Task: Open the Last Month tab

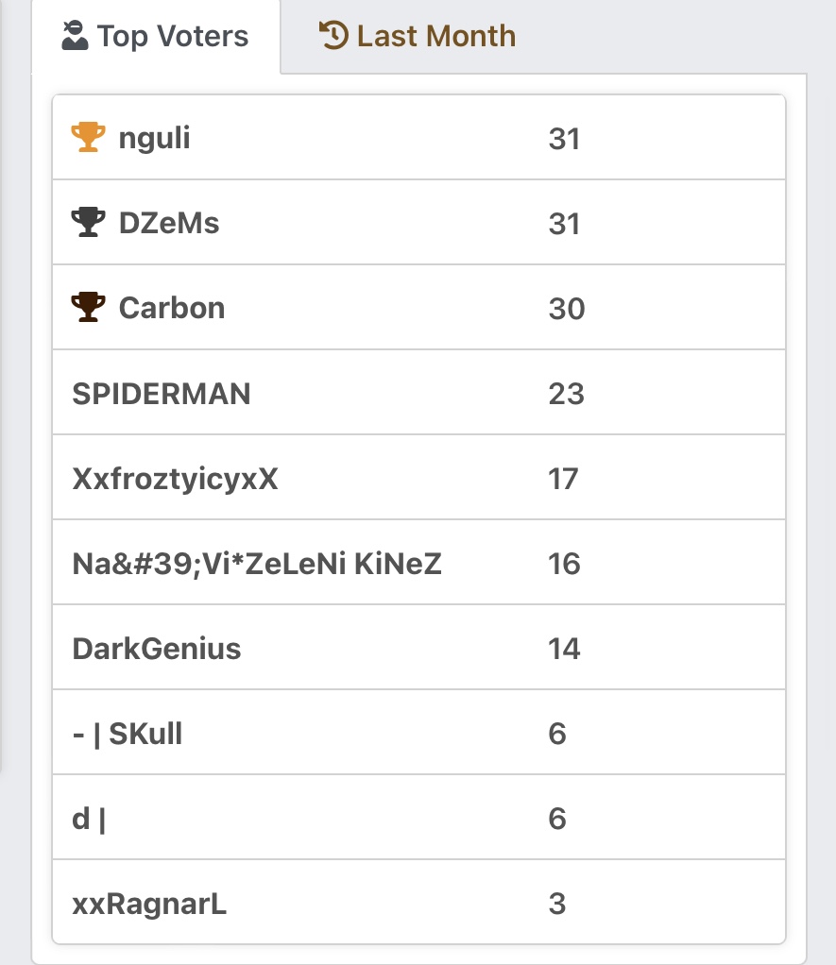Action: click(418, 37)
